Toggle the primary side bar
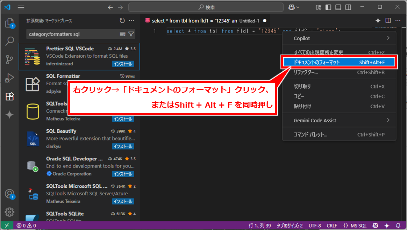Image resolution: width=407 pixels, height=230 pixels. pyautogui.click(x=328, y=7)
